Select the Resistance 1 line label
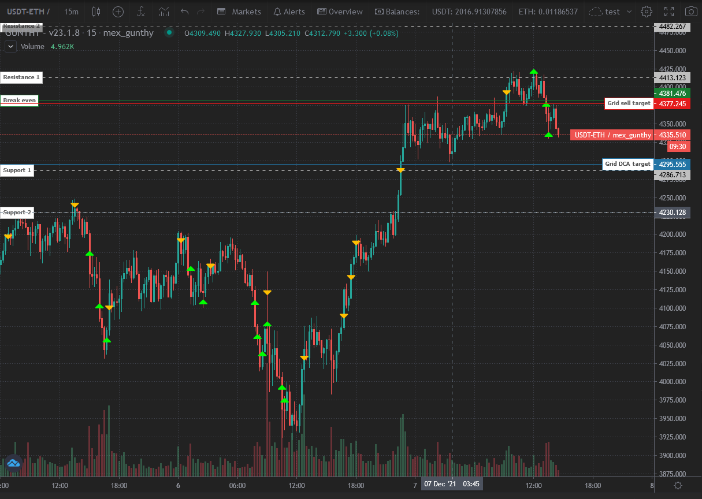This screenshot has width=702, height=499. [x=22, y=77]
